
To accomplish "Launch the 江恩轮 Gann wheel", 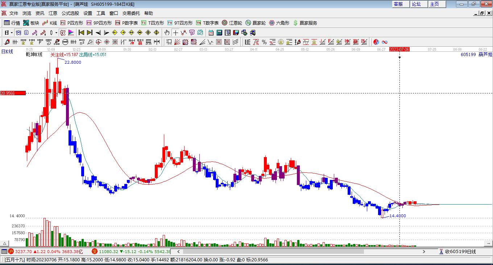I will click(232, 23).
